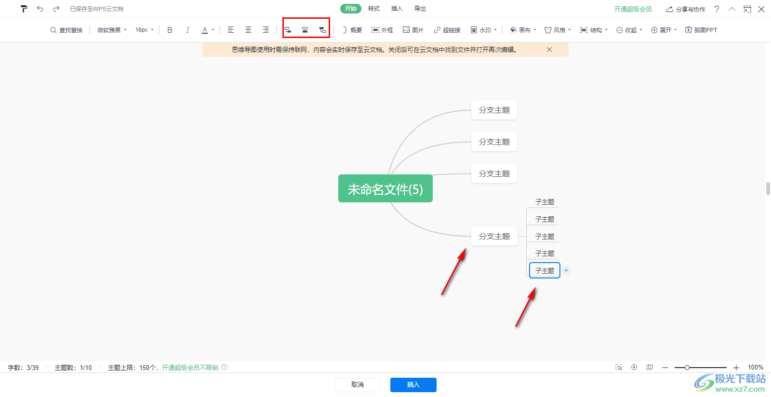Click the 主题数: 1/10 topic count

73,368
